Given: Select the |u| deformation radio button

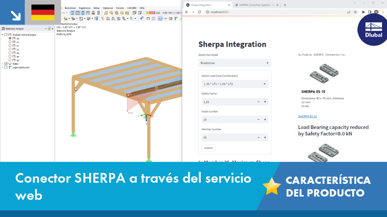Looking at the screenshot, I should (10, 38).
